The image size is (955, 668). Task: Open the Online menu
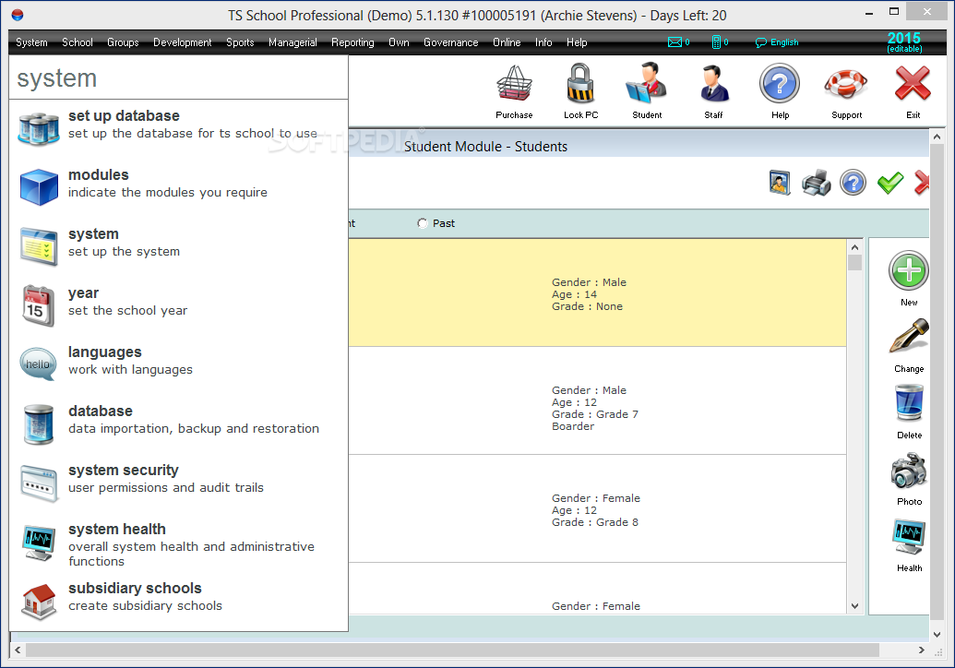[x=507, y=42]
